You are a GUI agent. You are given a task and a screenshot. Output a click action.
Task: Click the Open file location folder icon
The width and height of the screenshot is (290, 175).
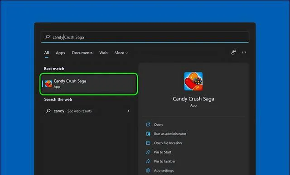coord(148,143)
